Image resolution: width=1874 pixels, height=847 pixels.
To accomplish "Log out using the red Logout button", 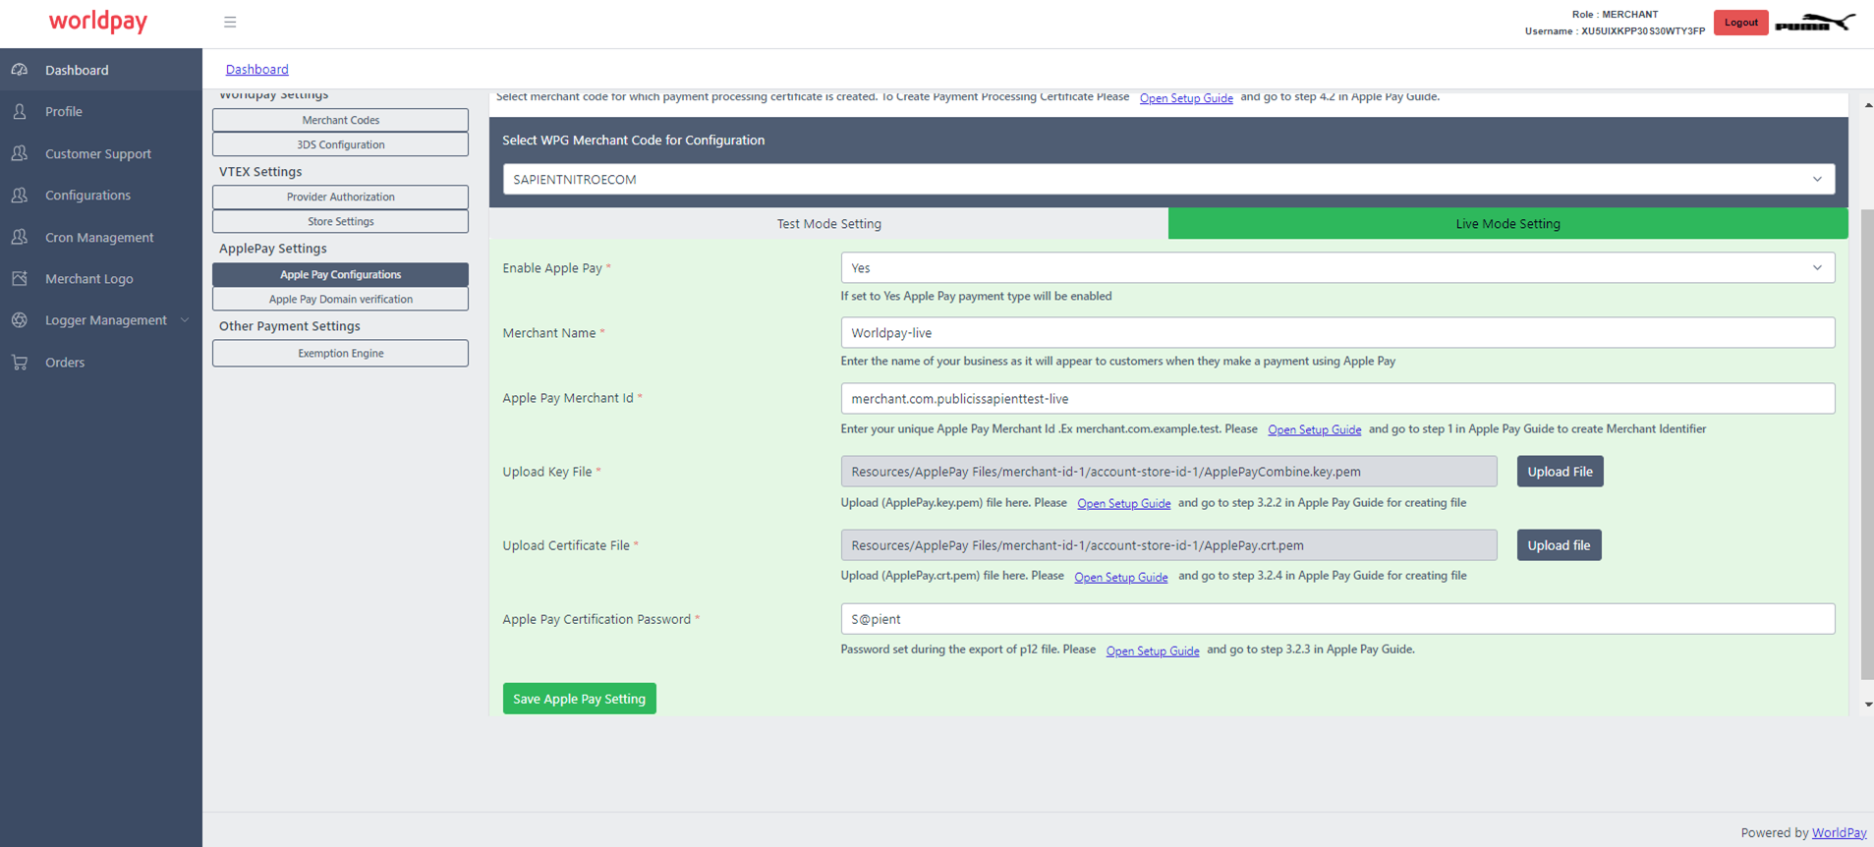I will [x=1740, y=23].
